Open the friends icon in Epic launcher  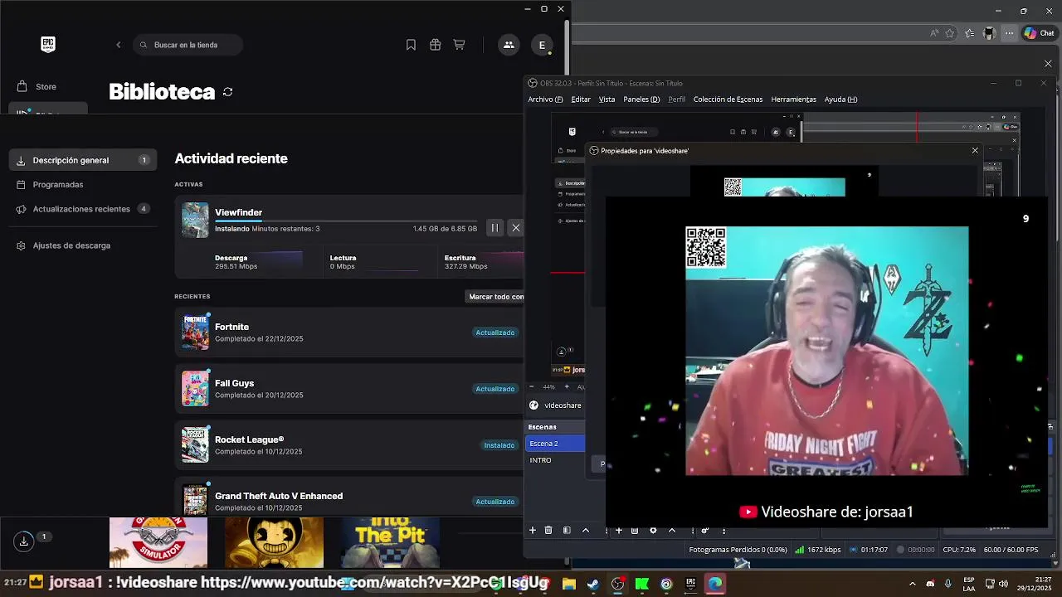tap(509, 45)
